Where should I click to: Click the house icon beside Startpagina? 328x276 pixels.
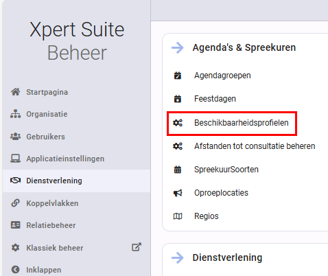[x=16, y=92]
